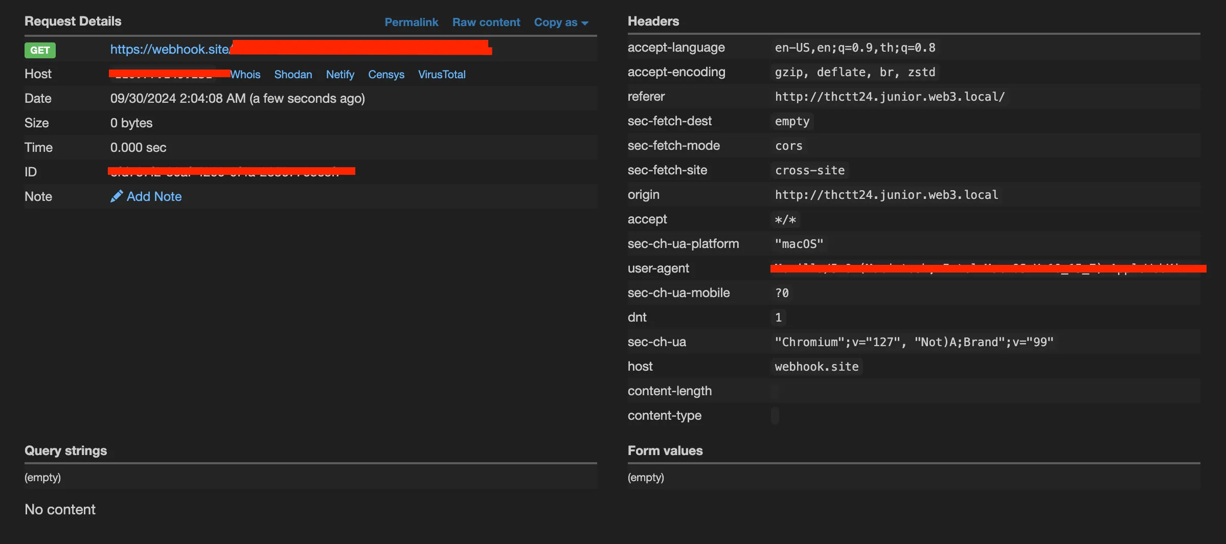Expand the Copy as dropdown

561,22
